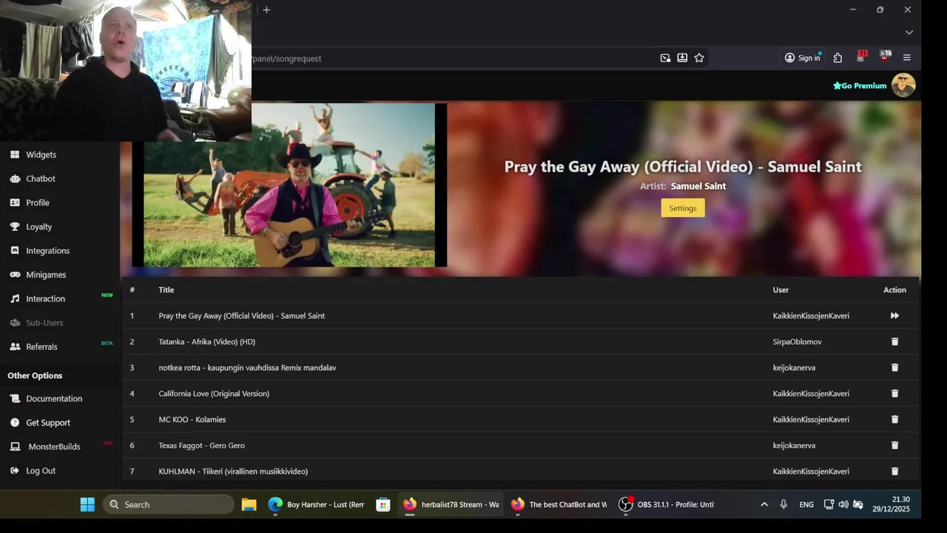Image resolution: width=947 pixels, height=533 pixels.
Task: Click taskbar Search box
Action: point(169,504)
